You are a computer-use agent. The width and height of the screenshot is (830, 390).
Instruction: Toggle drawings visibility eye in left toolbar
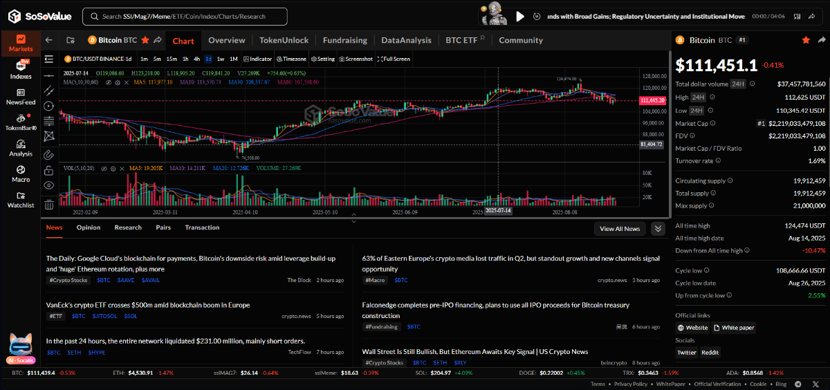(48, 185)
